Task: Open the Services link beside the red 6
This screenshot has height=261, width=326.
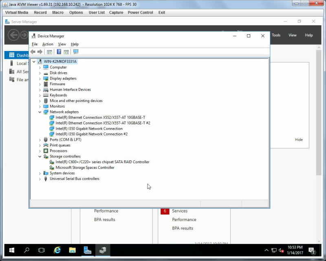Action: coord(180,211)
